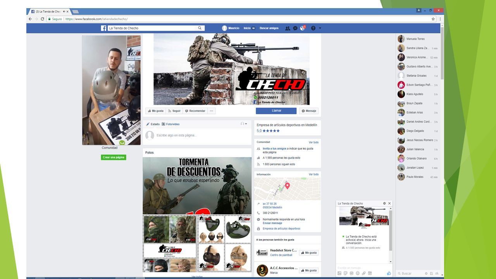The image size is (496, 279).
Task: Start new message from chat sidebar
Action: pyautogui.click(x=432, y=274)
